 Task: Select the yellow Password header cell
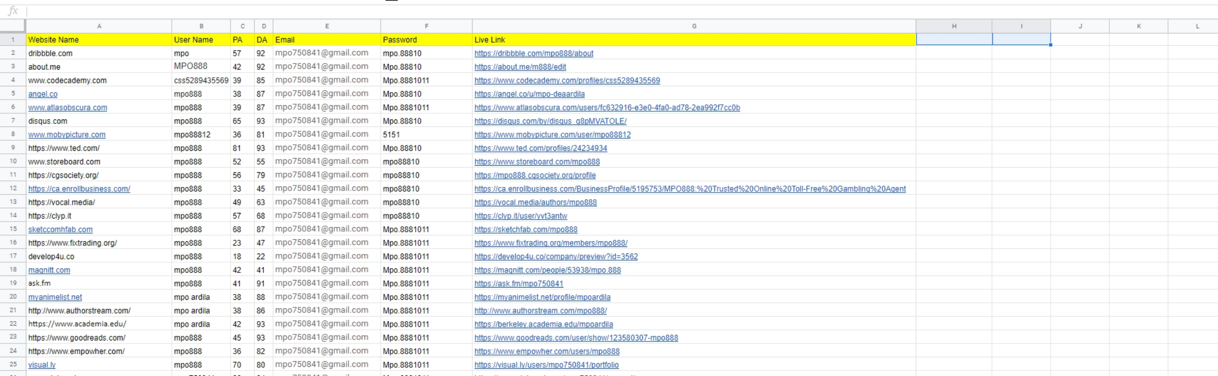(x=426, y=40)
